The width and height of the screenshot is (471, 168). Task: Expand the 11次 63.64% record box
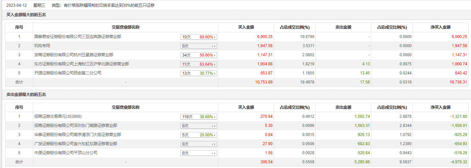pyautogui.click(x=198, y=64)
